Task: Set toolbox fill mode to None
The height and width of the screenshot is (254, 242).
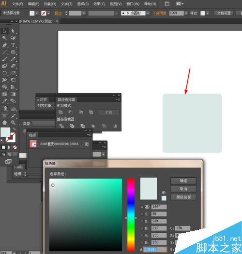Action: pos(15,147)
